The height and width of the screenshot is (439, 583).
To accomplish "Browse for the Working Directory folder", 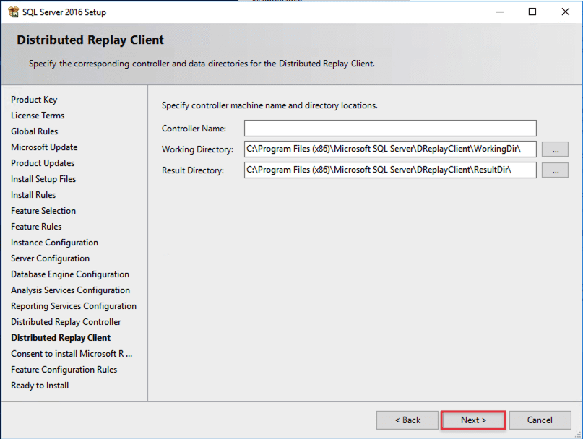I will pyautogui.click(x=554, y=149).
